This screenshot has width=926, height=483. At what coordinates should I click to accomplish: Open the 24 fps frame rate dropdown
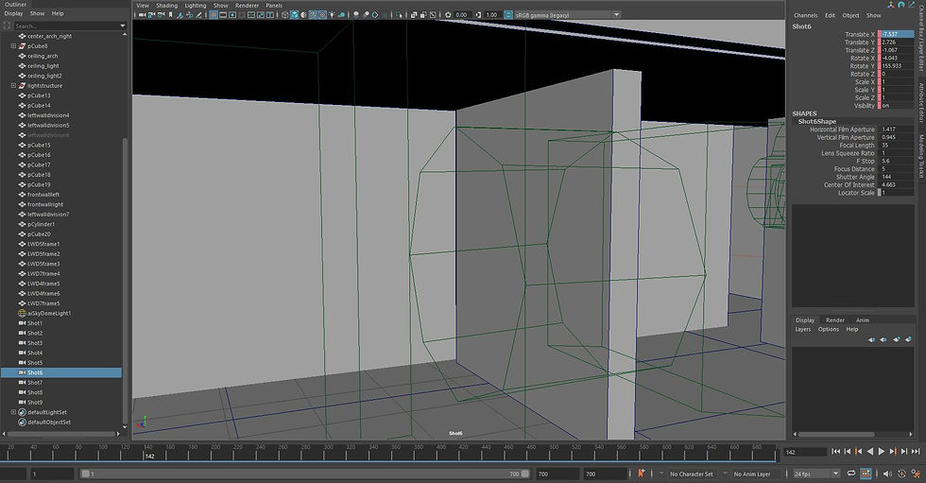click(x=816, y=474)
